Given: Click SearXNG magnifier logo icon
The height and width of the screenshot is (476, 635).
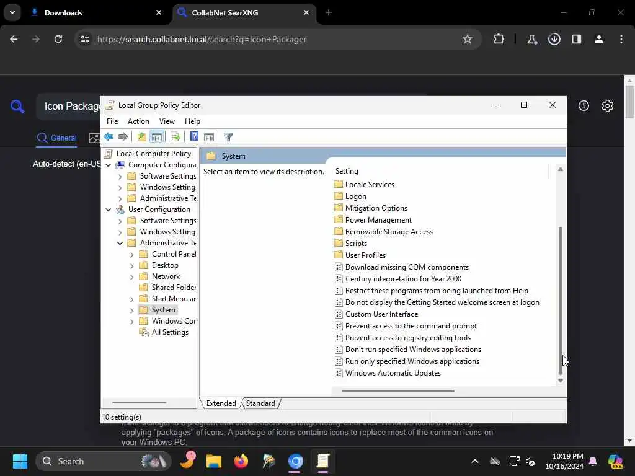Looking at the screenshot, I should click(x=17, y=107).
